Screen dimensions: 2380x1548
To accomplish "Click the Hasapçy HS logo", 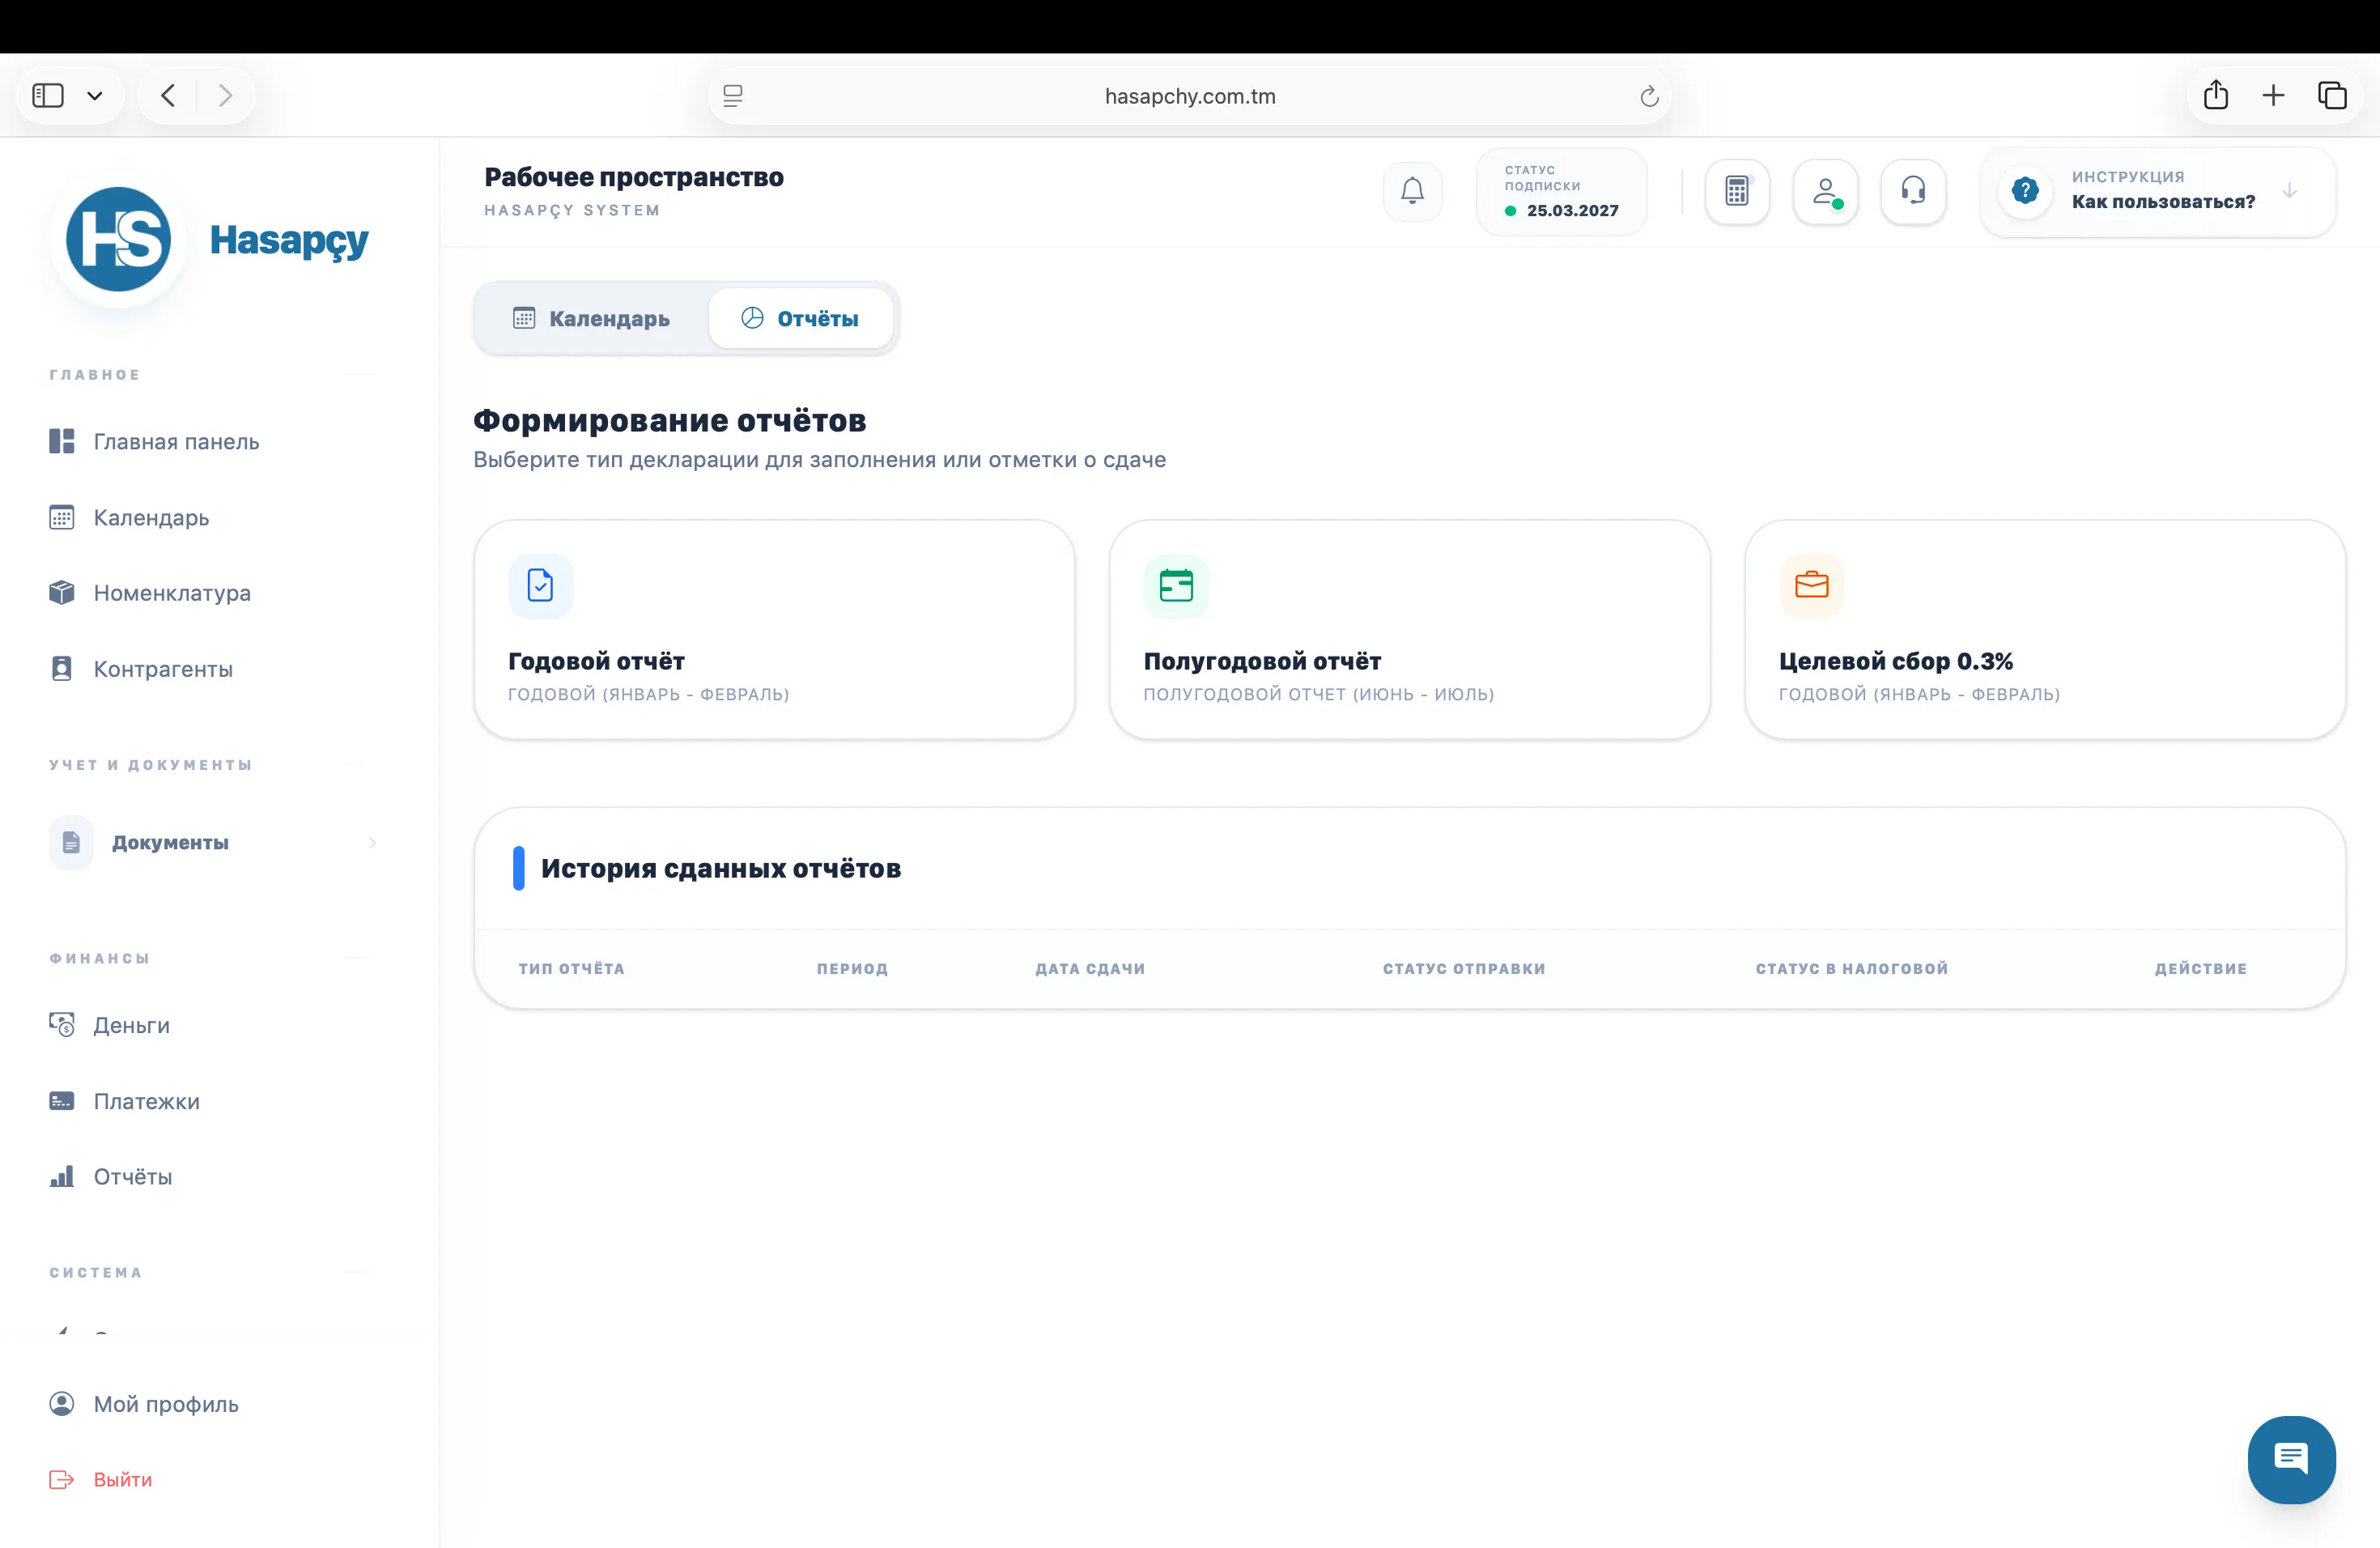I will (119, 240).
